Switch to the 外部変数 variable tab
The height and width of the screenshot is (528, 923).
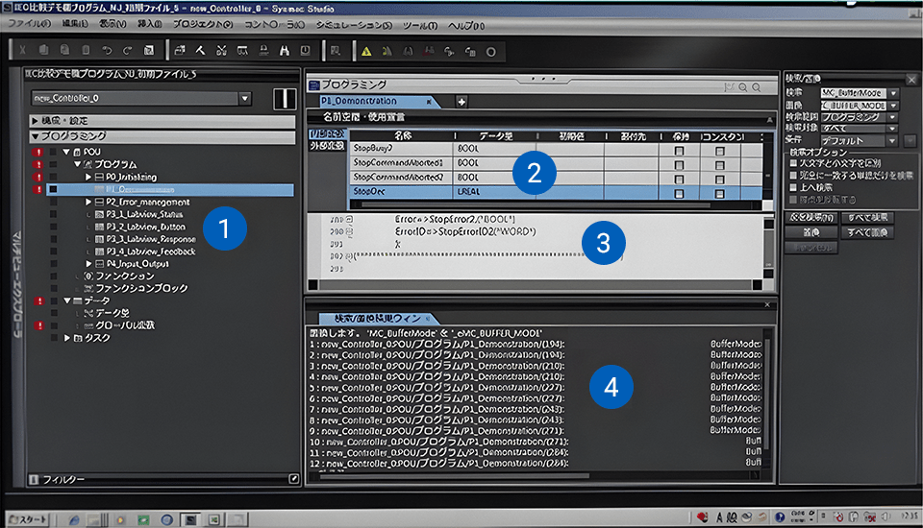327,145
